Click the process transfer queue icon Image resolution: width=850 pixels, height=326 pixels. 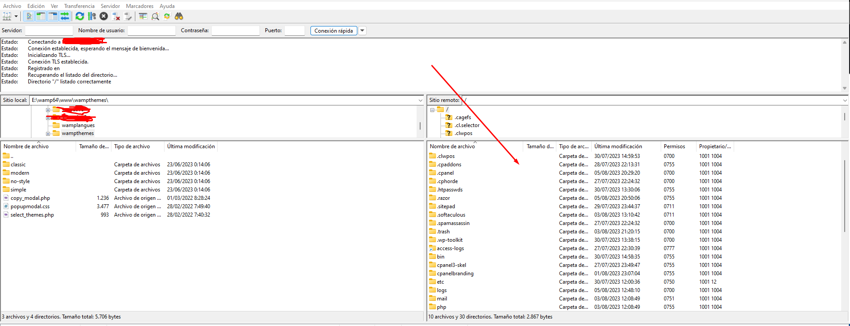click(92, 16)
